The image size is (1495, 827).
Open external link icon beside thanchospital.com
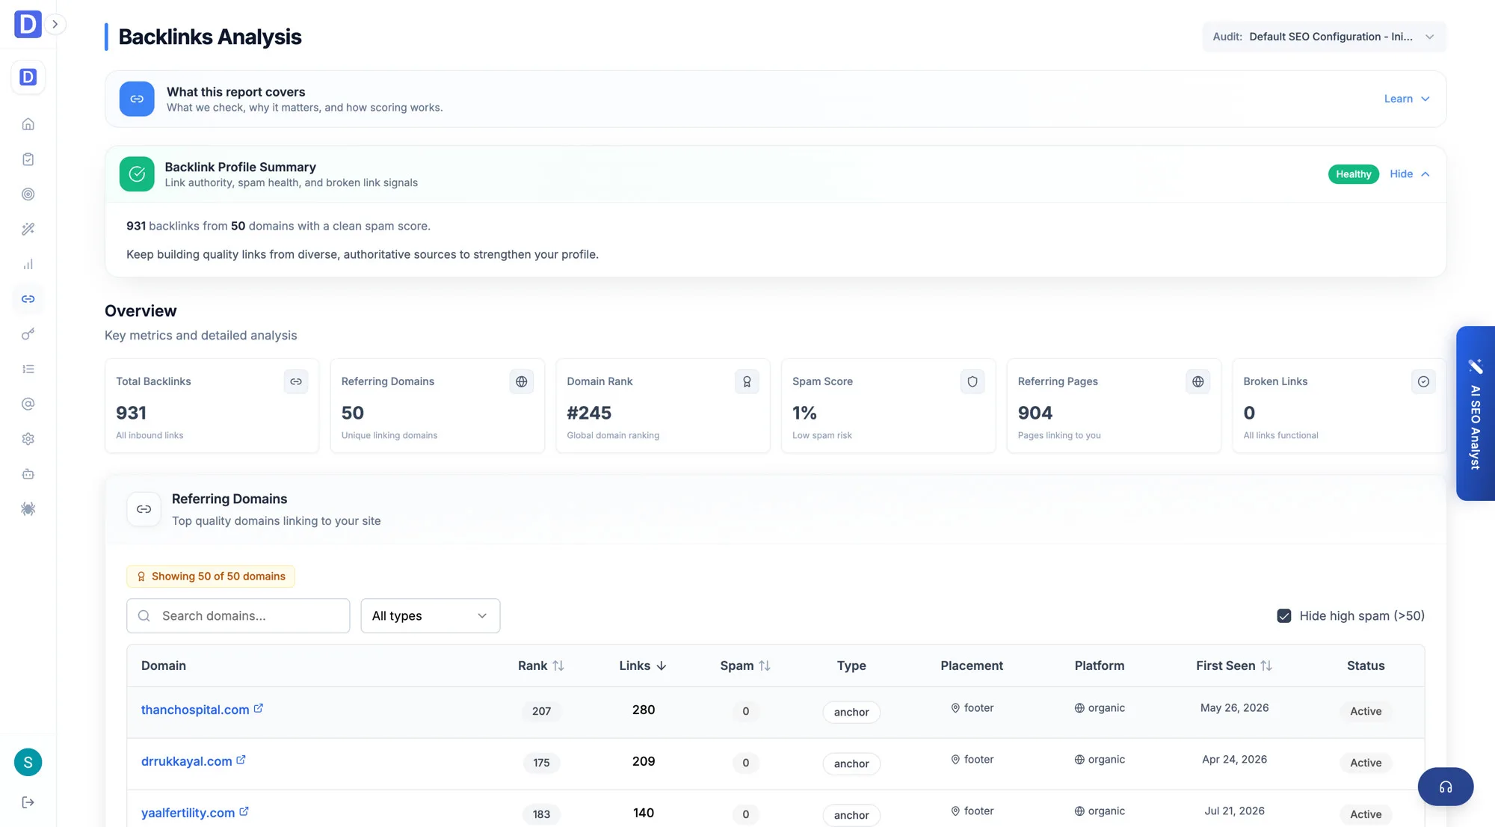(x=259, y=708)
